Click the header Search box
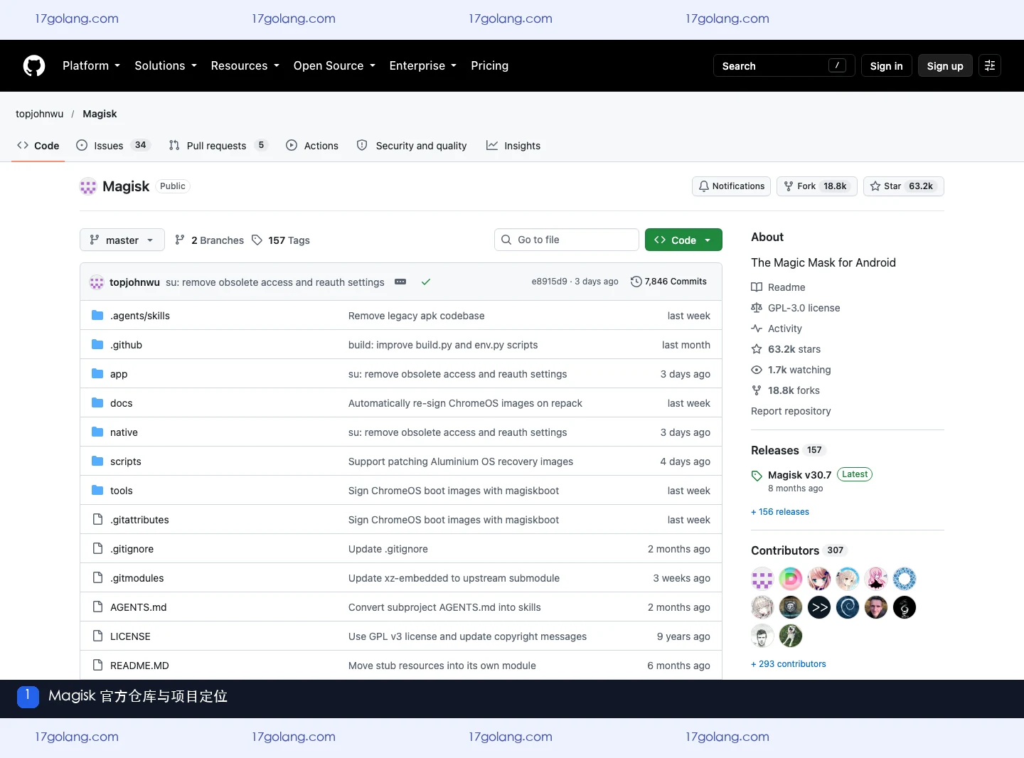The height and width of the screenshot is (758, 1024). click(784, 65)
